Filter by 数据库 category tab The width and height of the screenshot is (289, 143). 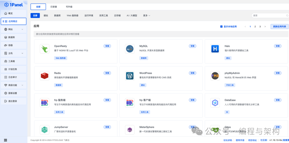click(x=58, y=16)
